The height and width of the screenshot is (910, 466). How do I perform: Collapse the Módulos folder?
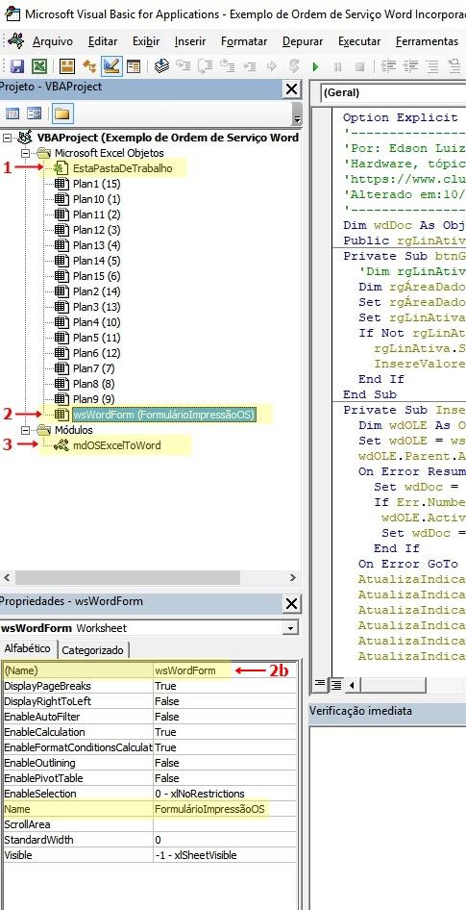[x=26, y=430]
